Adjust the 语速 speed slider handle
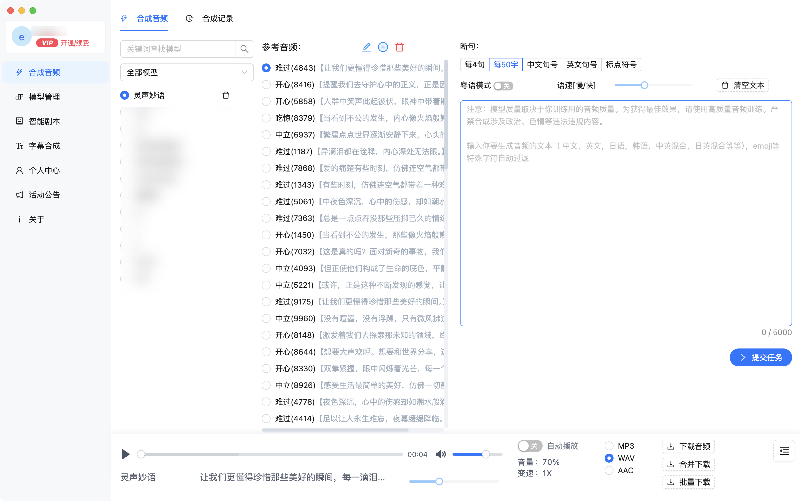The image size is (801, 501). pyautogui.click(x=644, y=85)
